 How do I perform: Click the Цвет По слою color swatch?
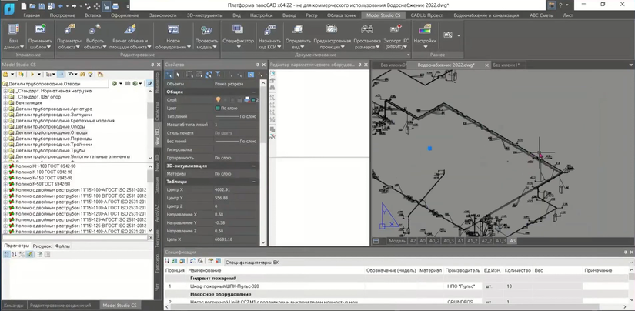217,108
